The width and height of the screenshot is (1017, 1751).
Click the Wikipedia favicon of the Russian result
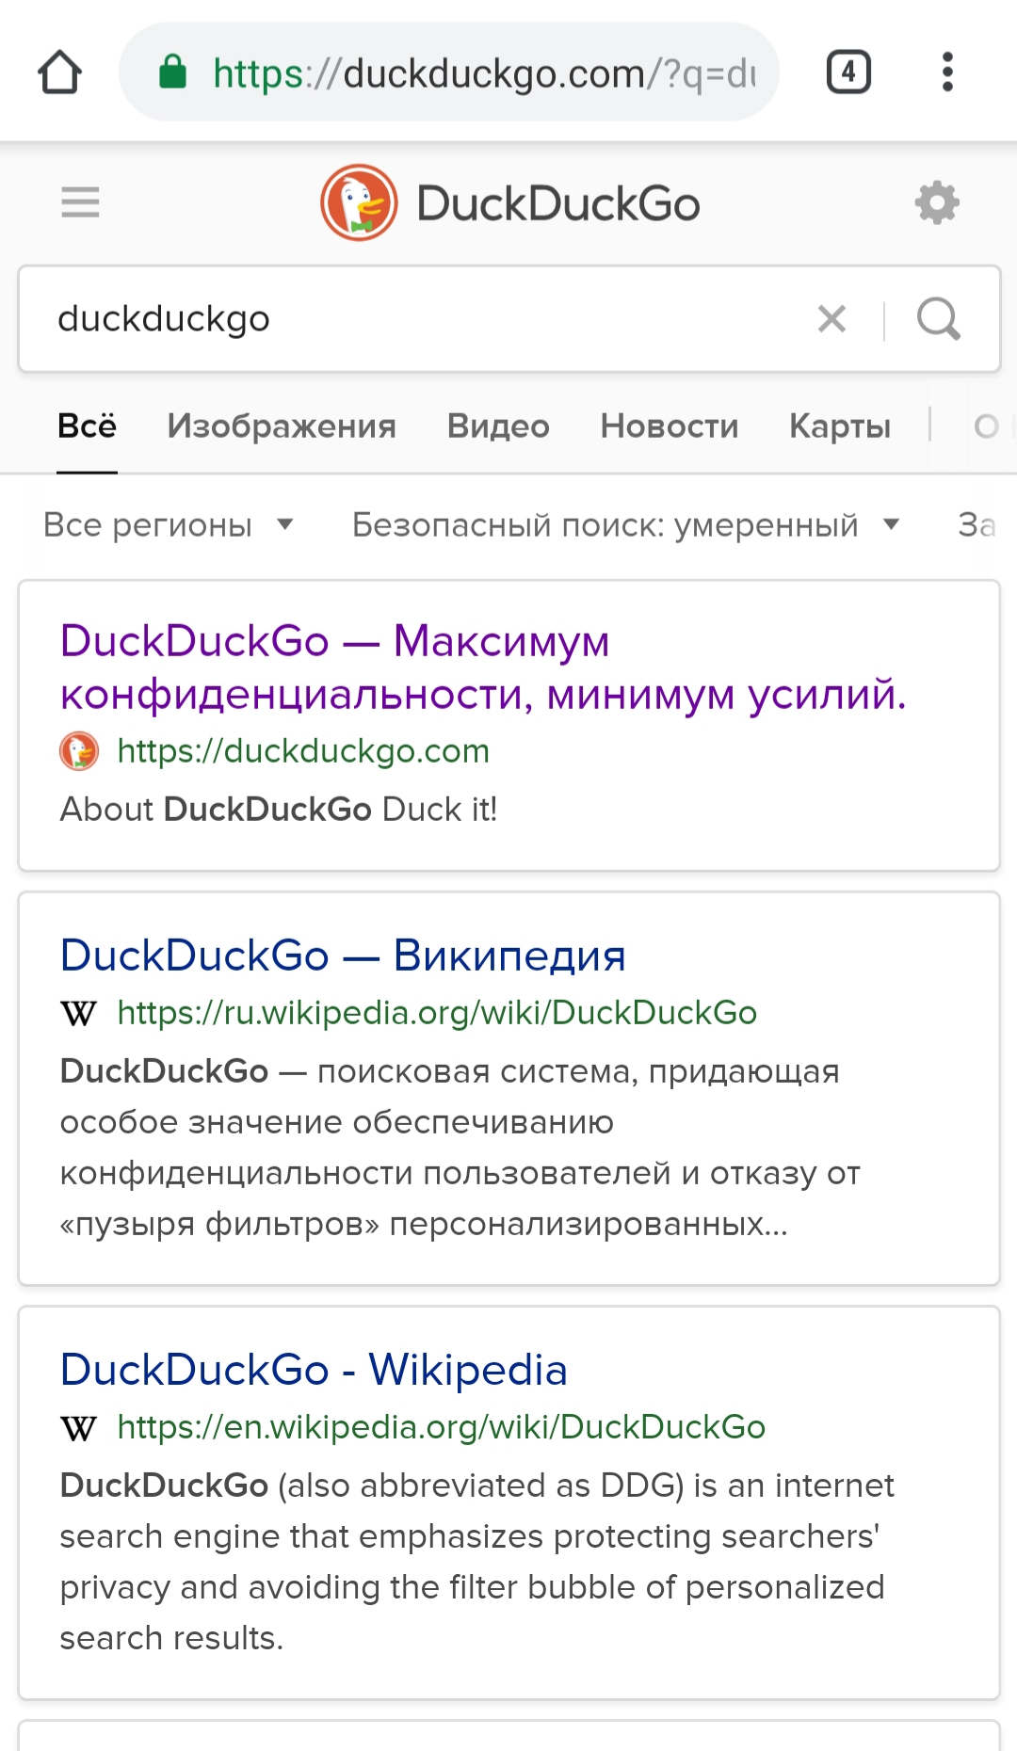point(78,1014)
